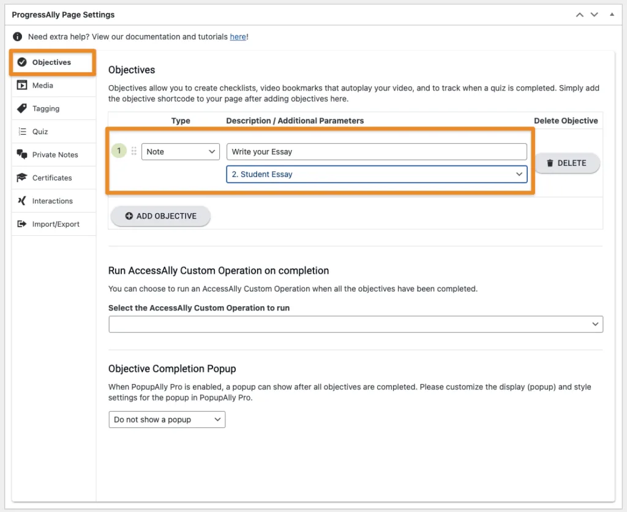Viewport: 627px width, 512px height.
Task: Open the Import/Export tab
Action: [x=54, y=224]
